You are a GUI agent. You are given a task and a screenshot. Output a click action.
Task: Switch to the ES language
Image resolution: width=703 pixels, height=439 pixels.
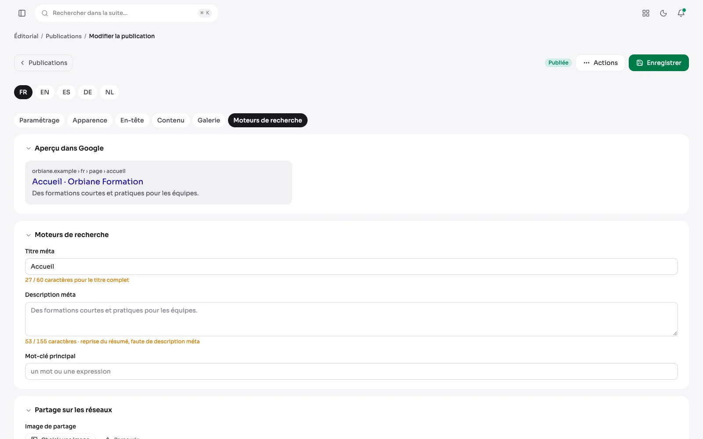[66, 92]
